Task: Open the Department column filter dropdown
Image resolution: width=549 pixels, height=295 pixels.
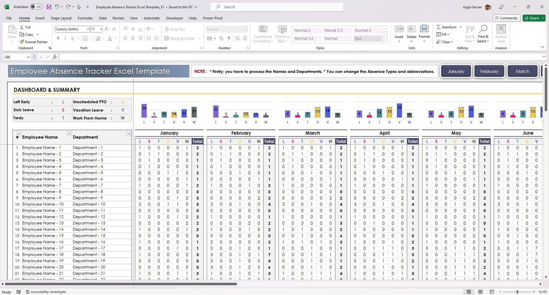Action: pos(129,134)
